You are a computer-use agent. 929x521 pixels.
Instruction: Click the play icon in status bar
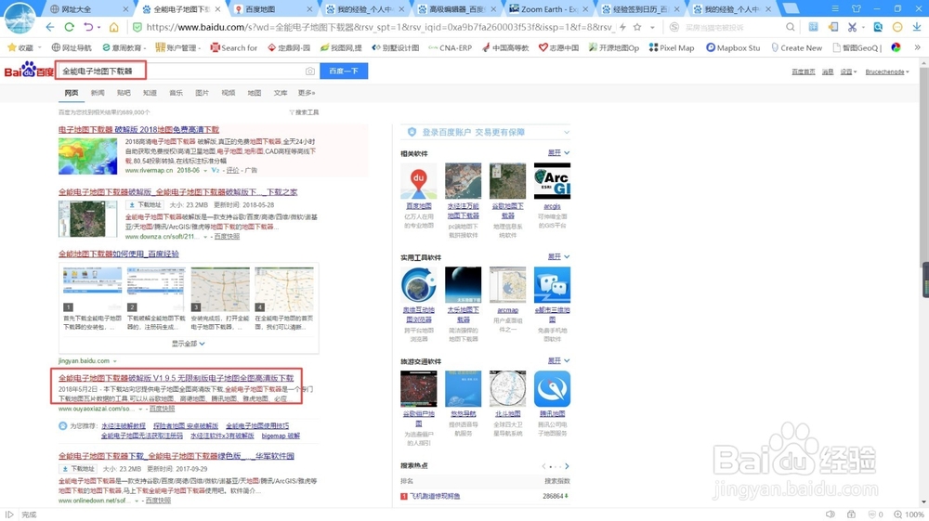(9, 514)
